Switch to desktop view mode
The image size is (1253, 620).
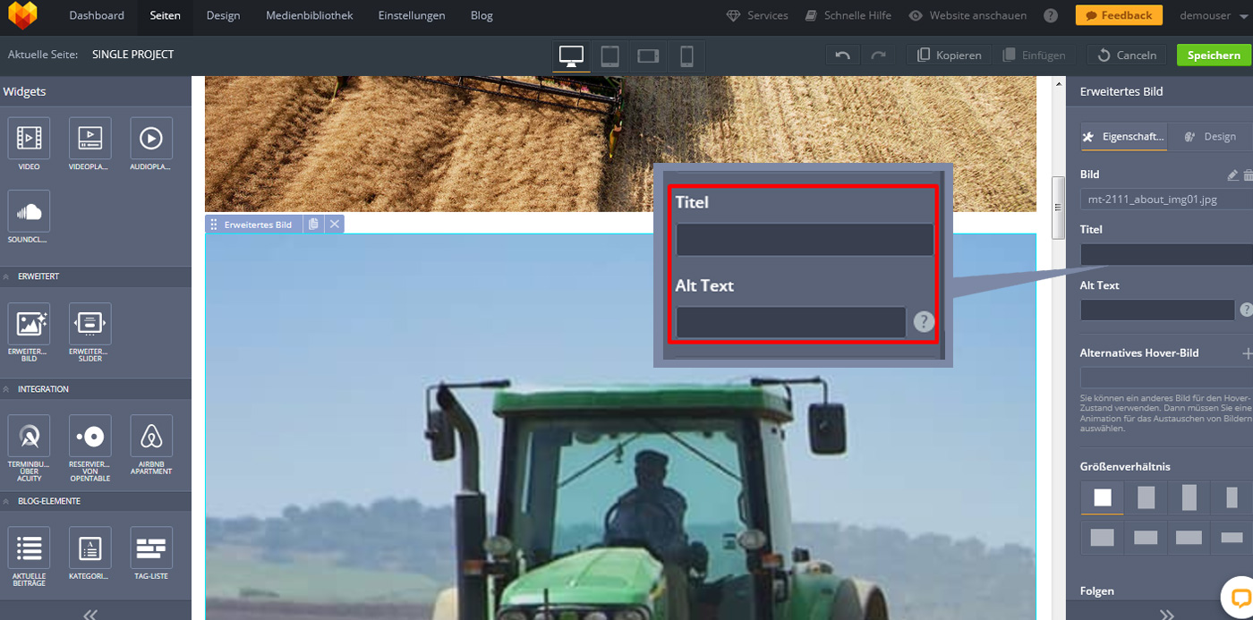[571, 55]
